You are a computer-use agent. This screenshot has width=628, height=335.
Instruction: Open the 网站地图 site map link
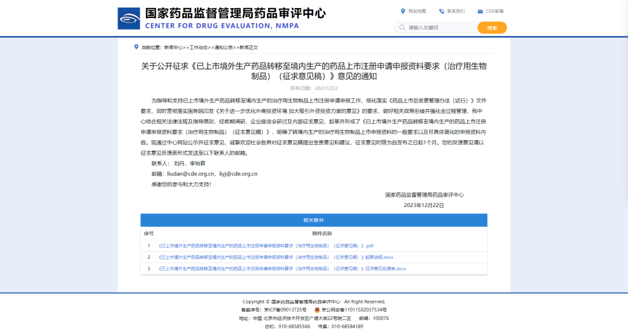[x=417, y=11]
